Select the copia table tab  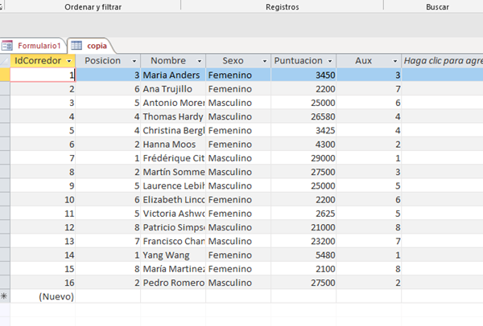coord(97,46)
